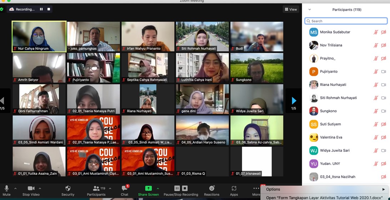Open the View layout menu
Image resolution: width=390 pixels, height=200 pixels.
(291, 9)
